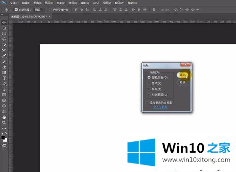The height and width of the screenshot is (172, 236).
Task: Select the Rectangle shape tool
Action: pyautogui.click(x=4, y=95)
